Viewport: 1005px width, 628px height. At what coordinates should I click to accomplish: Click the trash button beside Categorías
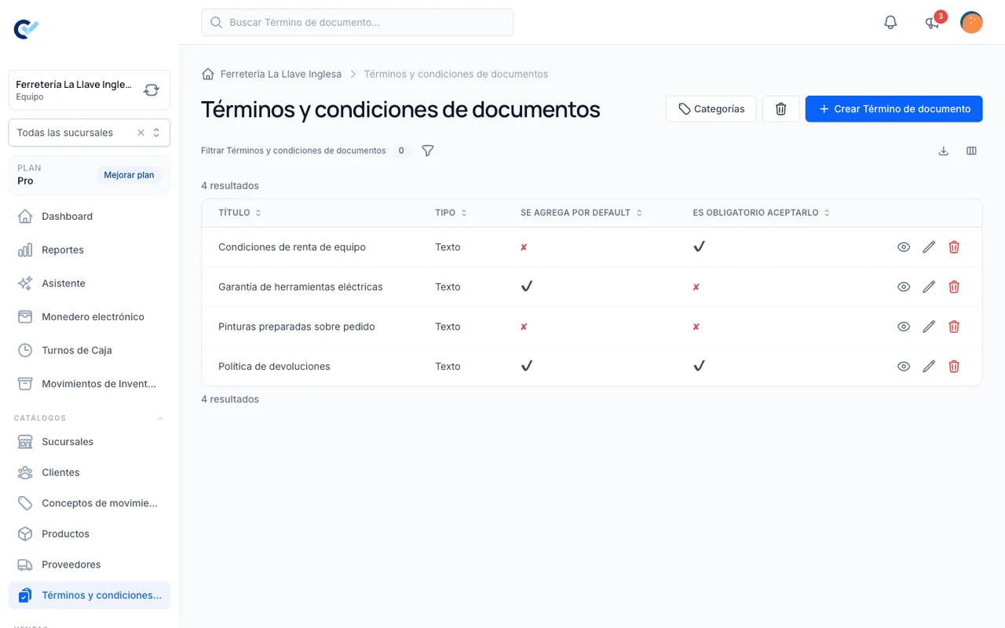pyautogui.click(x=781, y=109)
